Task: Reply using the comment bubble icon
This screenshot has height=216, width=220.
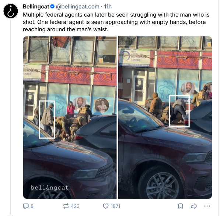Action: point(26,206)
